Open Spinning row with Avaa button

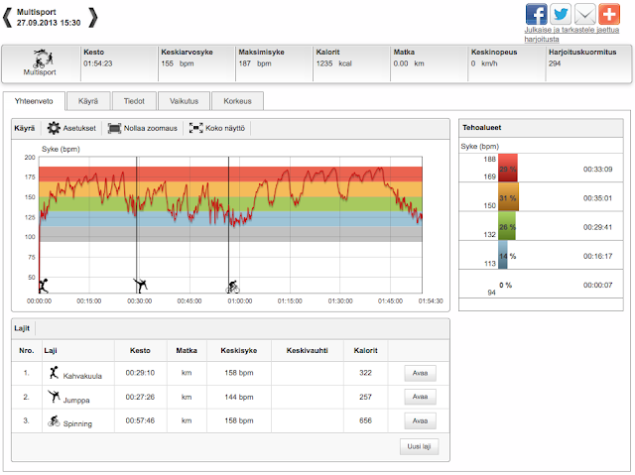tap(420, 420)
